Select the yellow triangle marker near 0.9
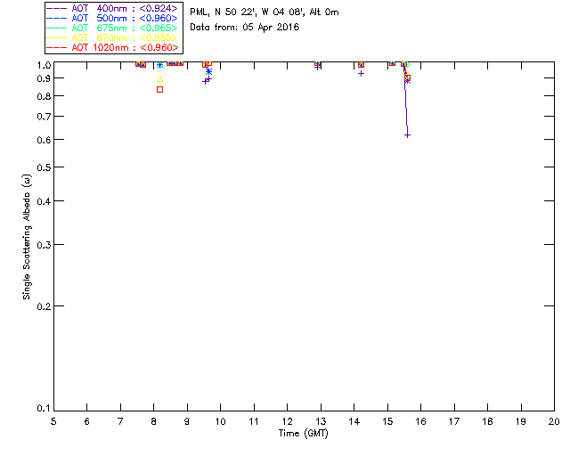 (x=159, y=79)
